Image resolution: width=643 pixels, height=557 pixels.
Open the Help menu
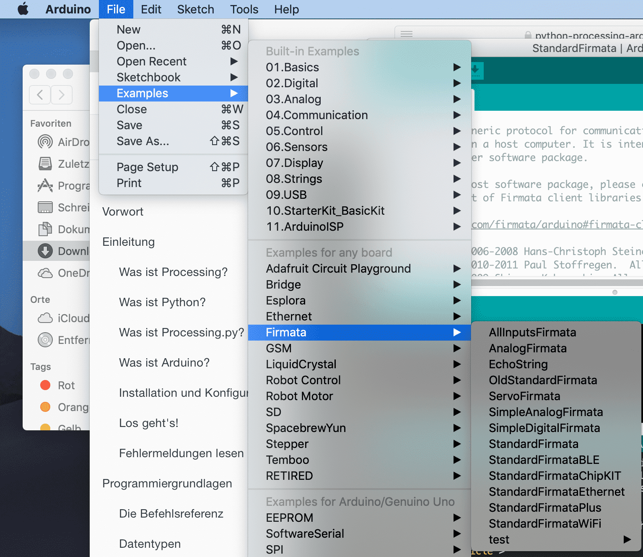pyautogui.click(x=287, y=9)
